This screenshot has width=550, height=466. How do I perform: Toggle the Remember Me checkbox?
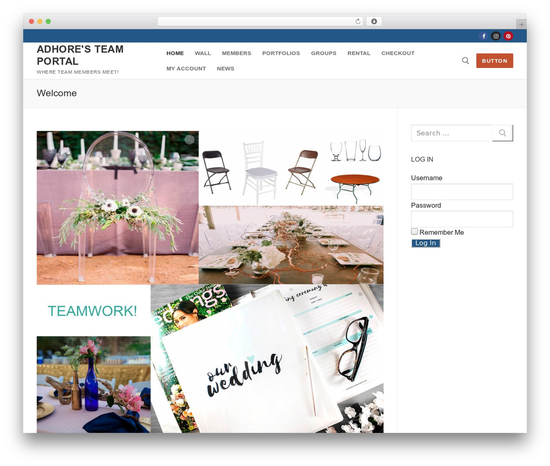pyautogui.click(x=415, y=232)
